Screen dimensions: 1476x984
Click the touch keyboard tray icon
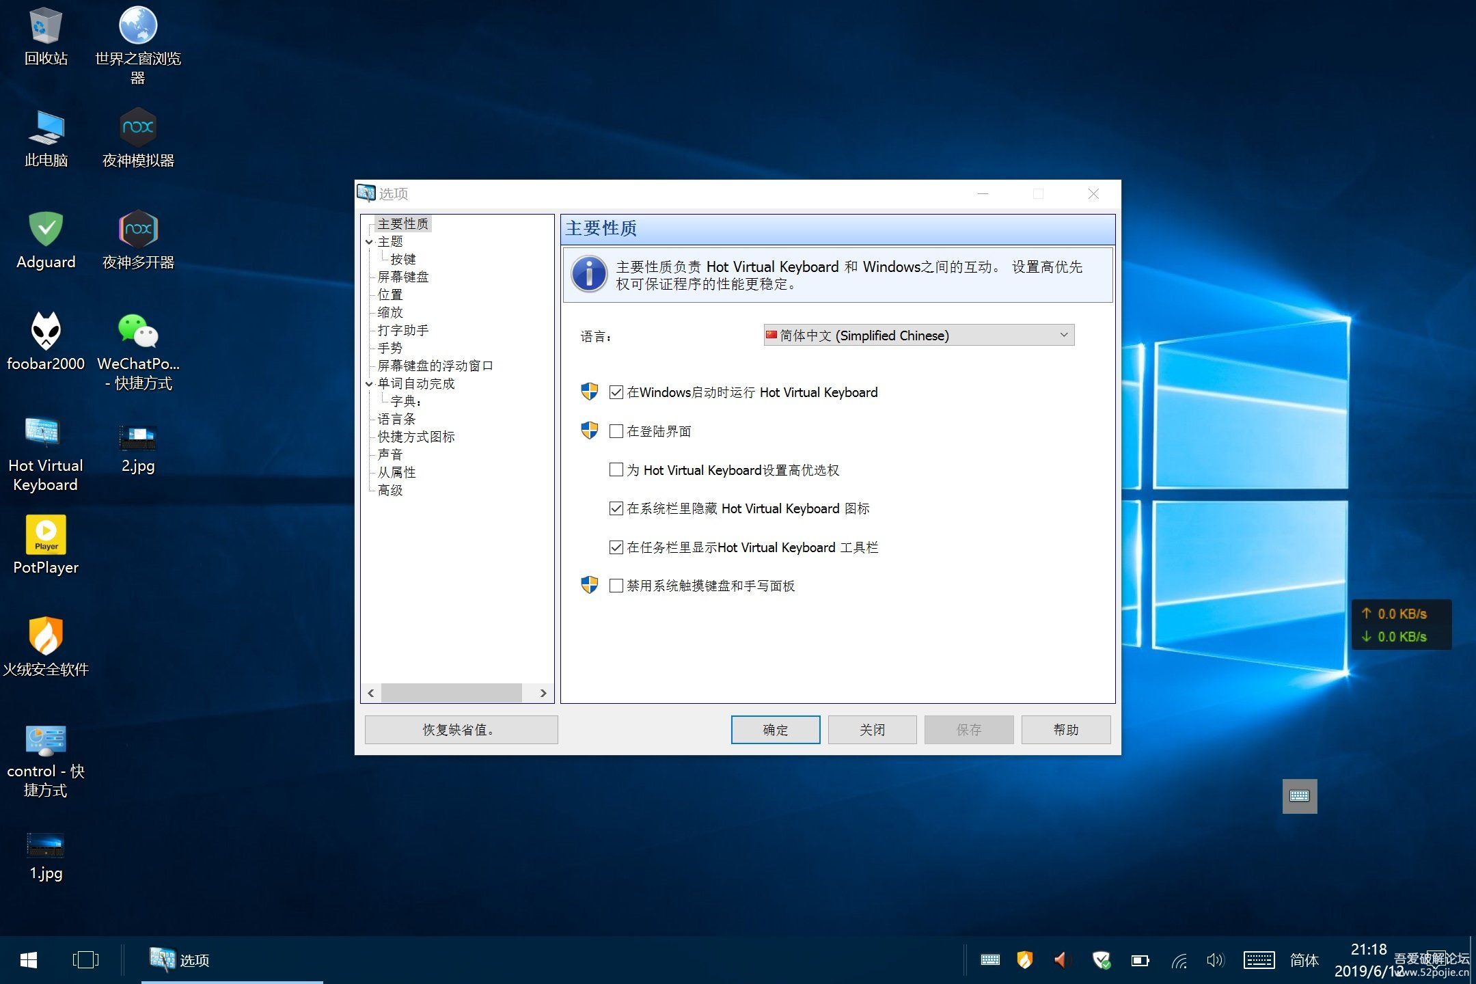pyautogui.click(x=1259, y=960)
